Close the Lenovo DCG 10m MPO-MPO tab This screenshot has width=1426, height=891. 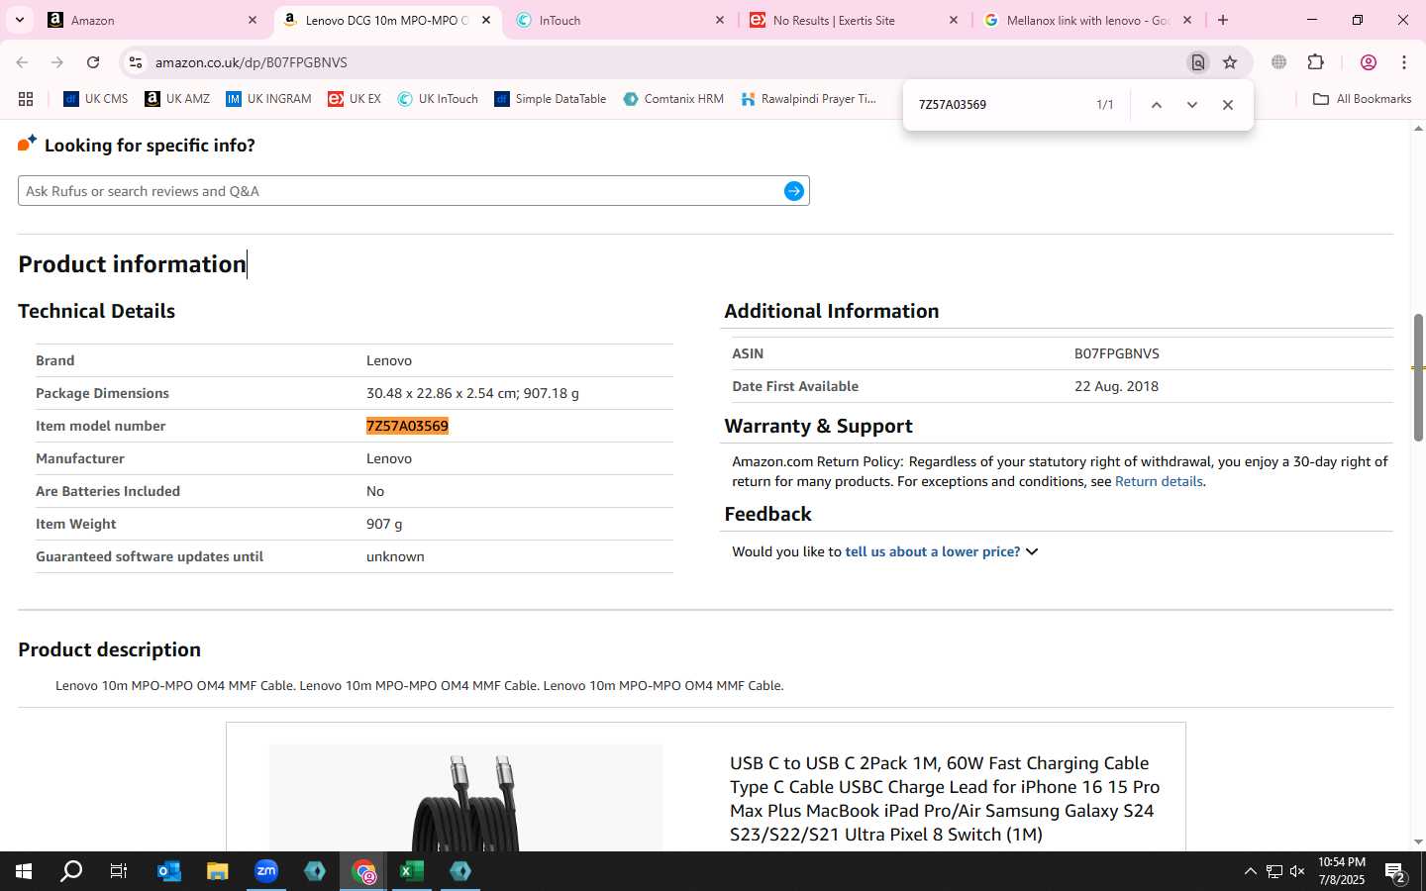(486, 20)
